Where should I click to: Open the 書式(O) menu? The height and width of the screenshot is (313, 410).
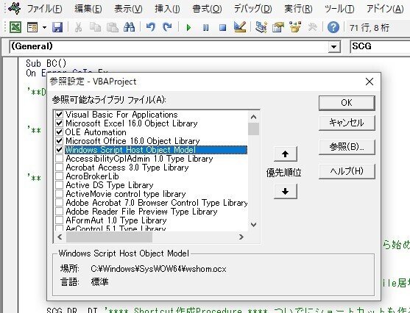pyautogui.click(x=207, y=9)
